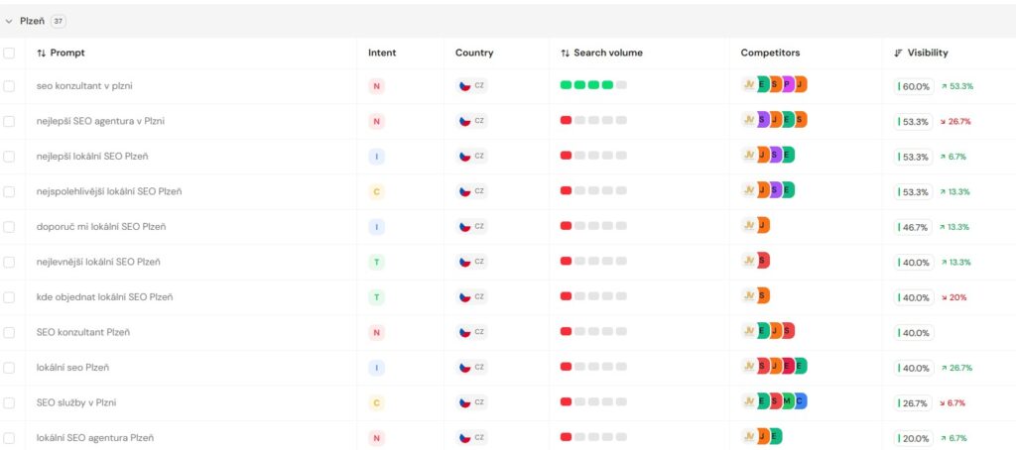Sort table by Search volume column

click(x=602, y=54)
